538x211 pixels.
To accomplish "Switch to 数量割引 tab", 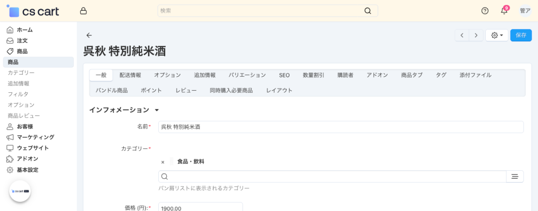I will coord(314,75).
